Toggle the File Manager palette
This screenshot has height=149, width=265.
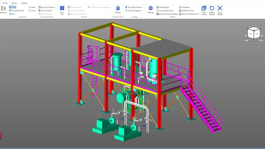(x=163, y=7)
